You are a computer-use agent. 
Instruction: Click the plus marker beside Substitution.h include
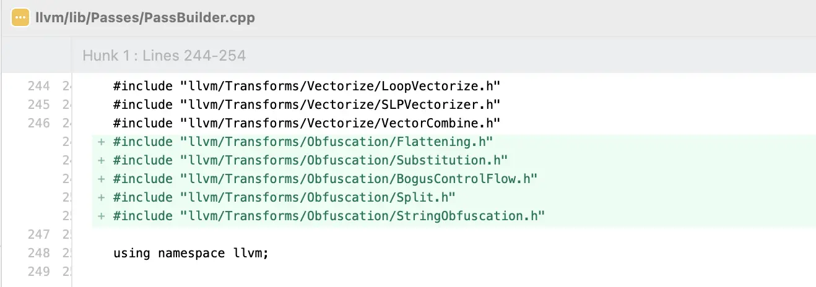click(x=101, y=160)
